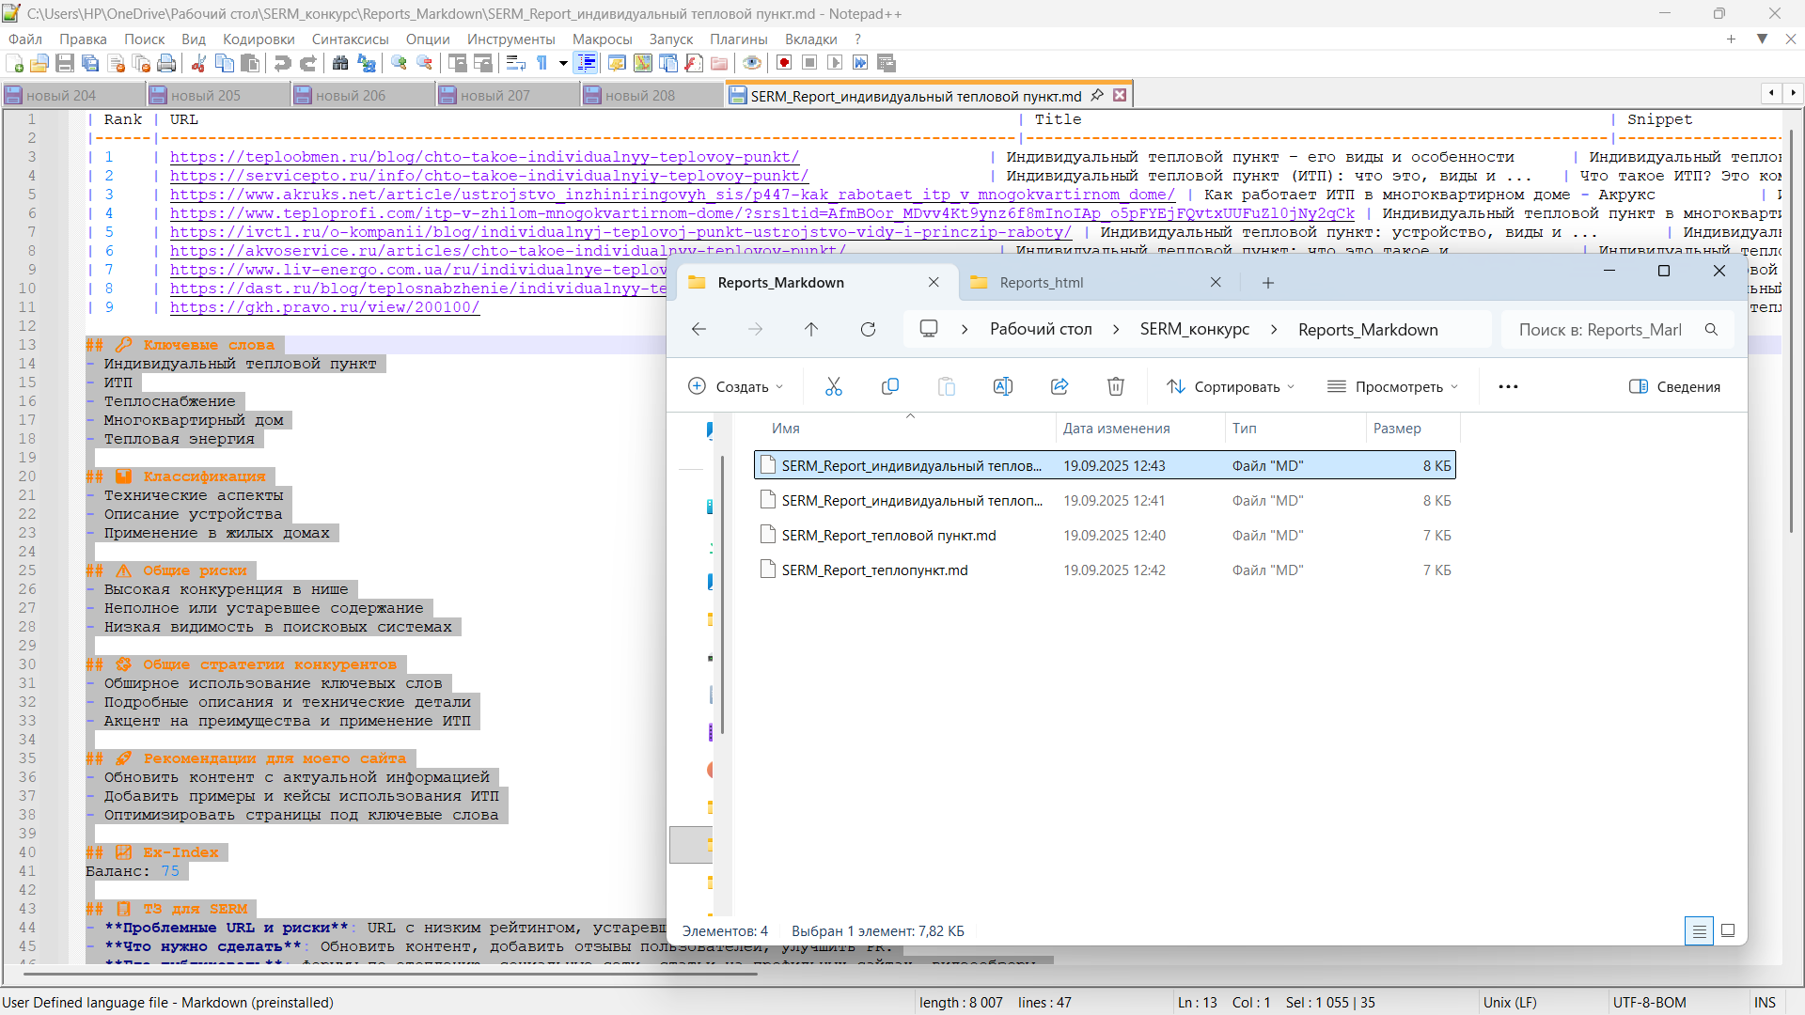Click the Function List icon in toolbar
Image resolution: width=1805 pixels, height=1015 pixels.
pyautogui.click(x=694, y=63)
